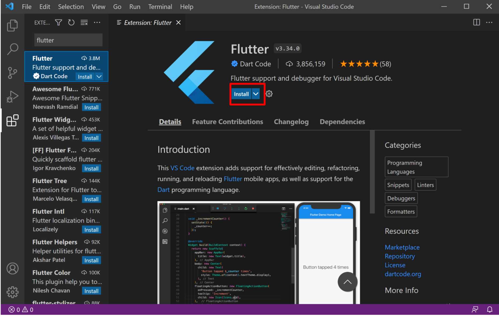Install Flutter Color by Nilesh Chavan
This screenshot has width=499, height=317.
(91, 291)
